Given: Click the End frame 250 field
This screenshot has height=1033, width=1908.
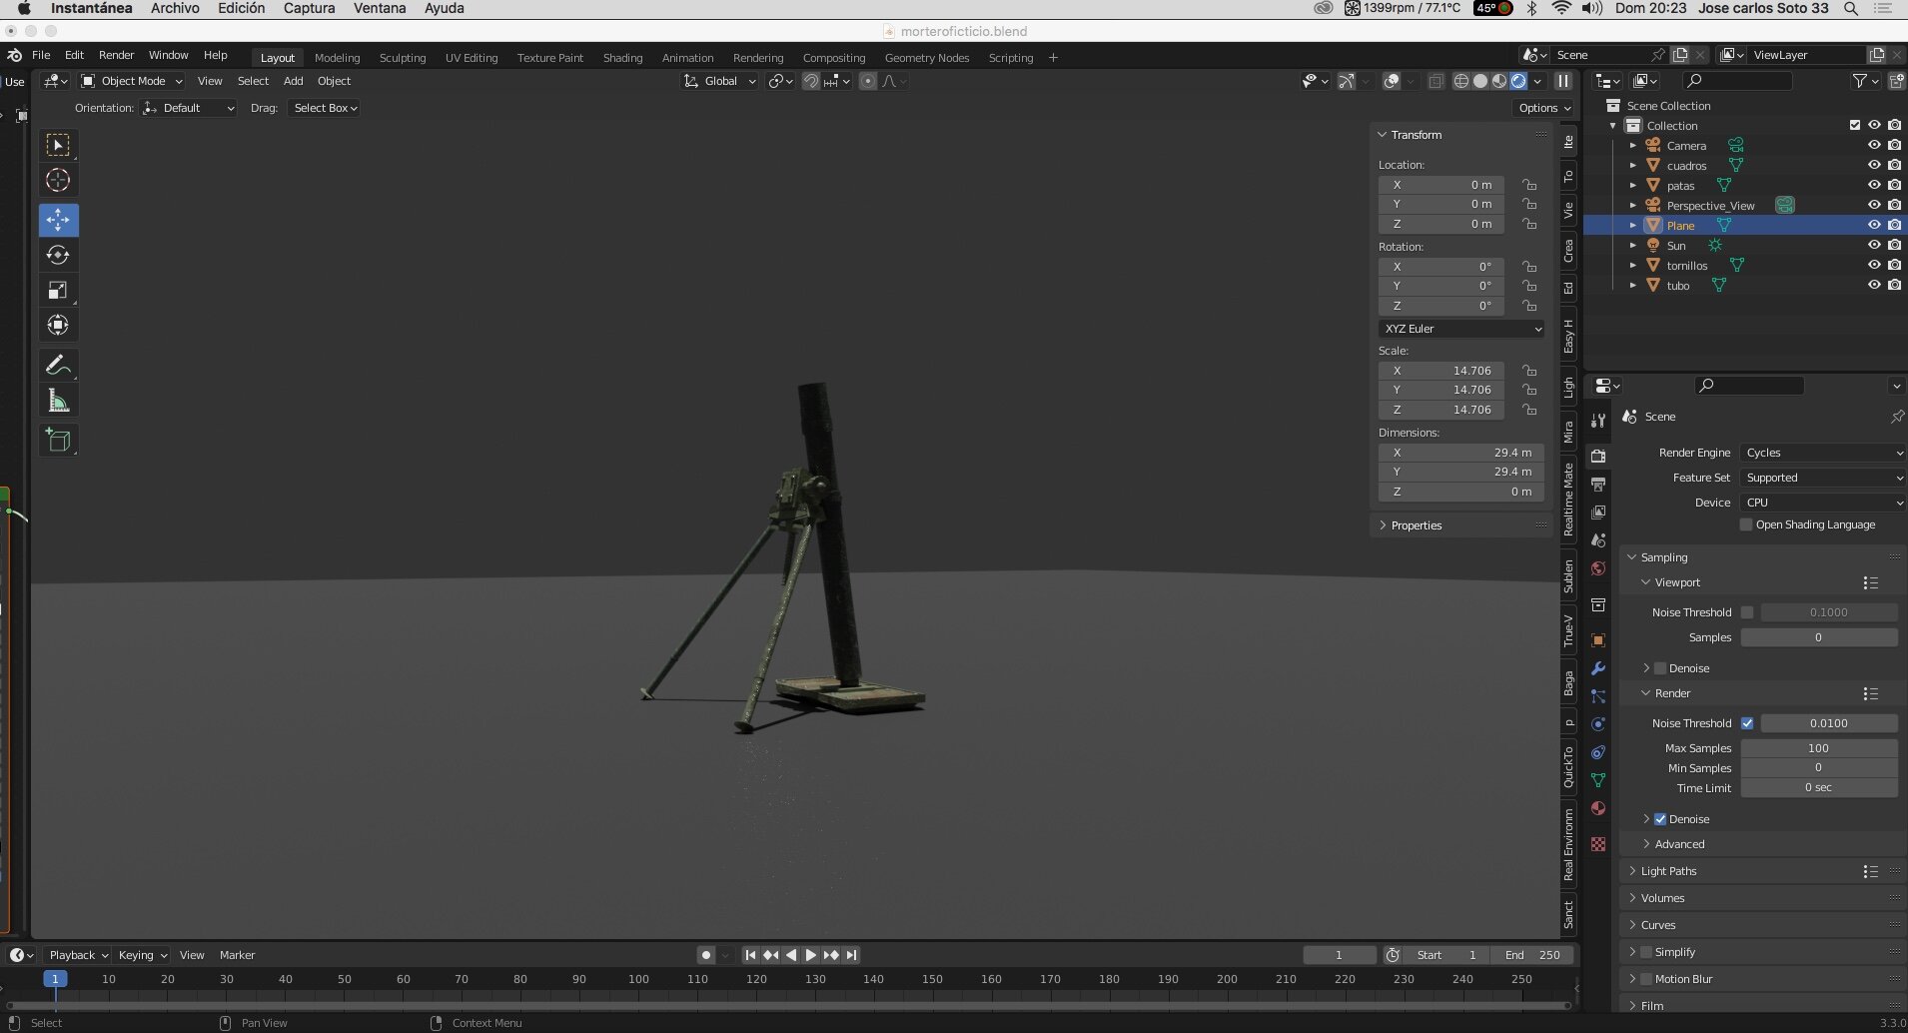Looking at the screenshot, I should (1533, 955).
